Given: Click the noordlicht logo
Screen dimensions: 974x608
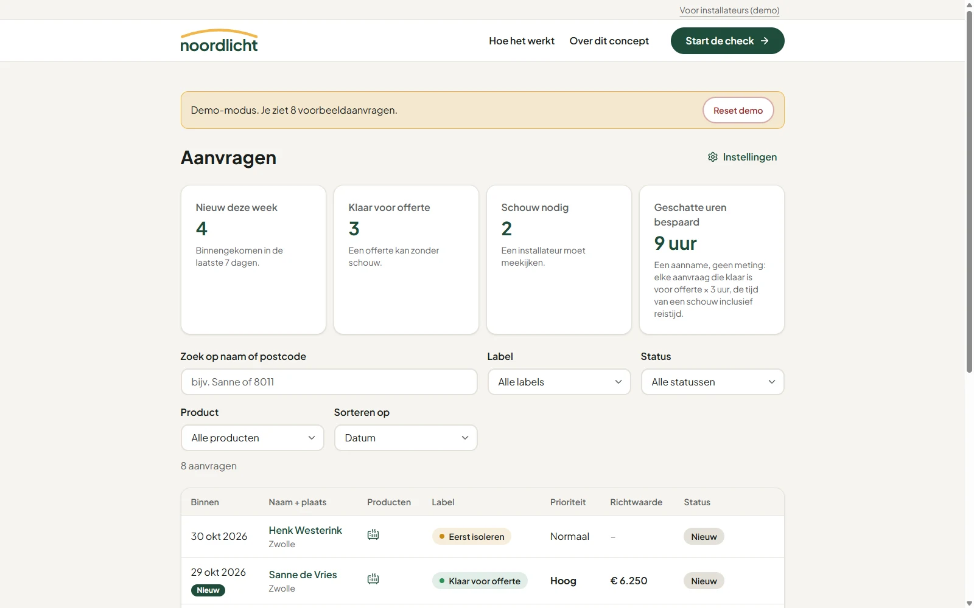Looking at the screenshot, I should tap(219, 41).
